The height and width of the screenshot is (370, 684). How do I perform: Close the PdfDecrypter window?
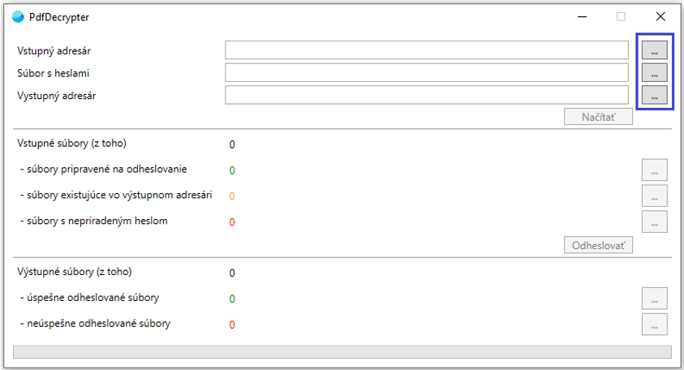(660, 17)
